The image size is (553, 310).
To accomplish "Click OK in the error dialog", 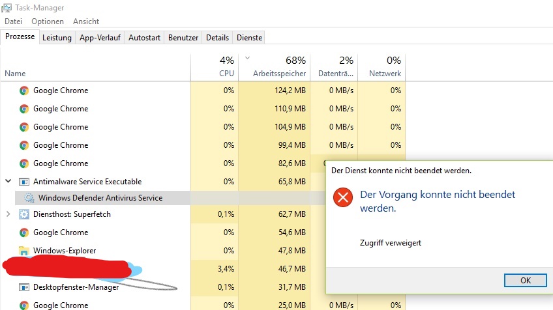I will coord(526,281).
